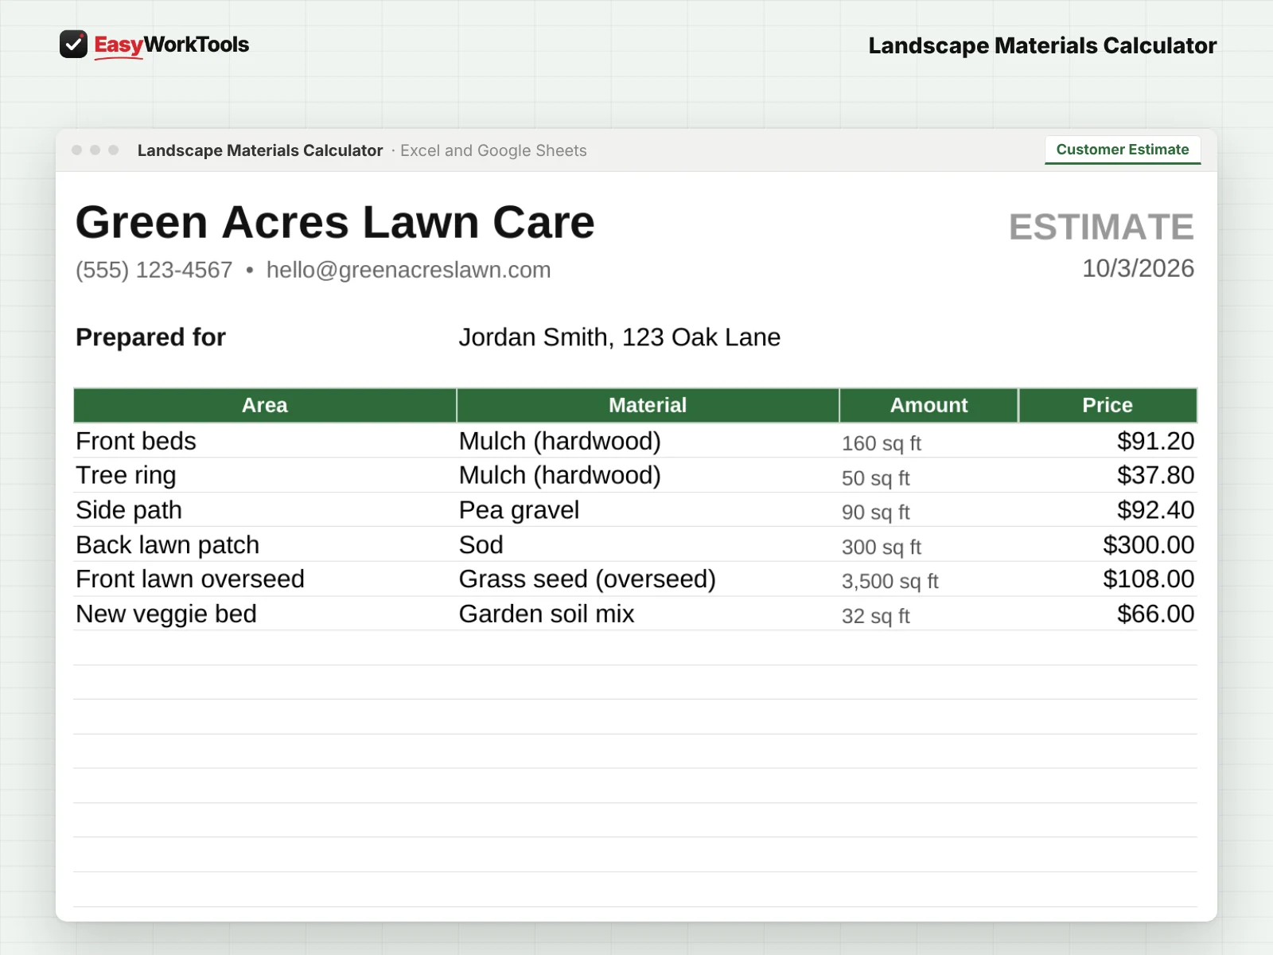Click the 'Green Acres Lawn Care' company title
1273x955 pixels.
point(335,222)
